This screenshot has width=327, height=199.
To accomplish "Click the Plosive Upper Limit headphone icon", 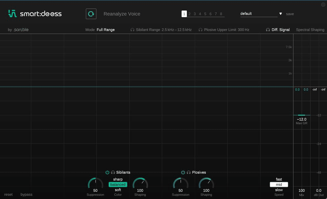I will click(x=201, y=29).
